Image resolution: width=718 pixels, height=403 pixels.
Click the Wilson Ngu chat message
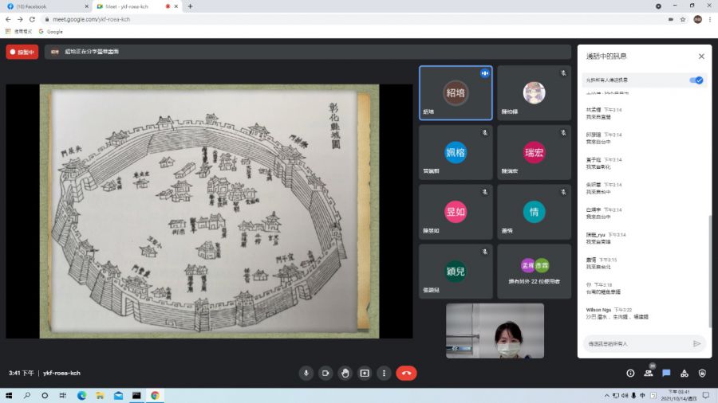(x=617, y=314)
